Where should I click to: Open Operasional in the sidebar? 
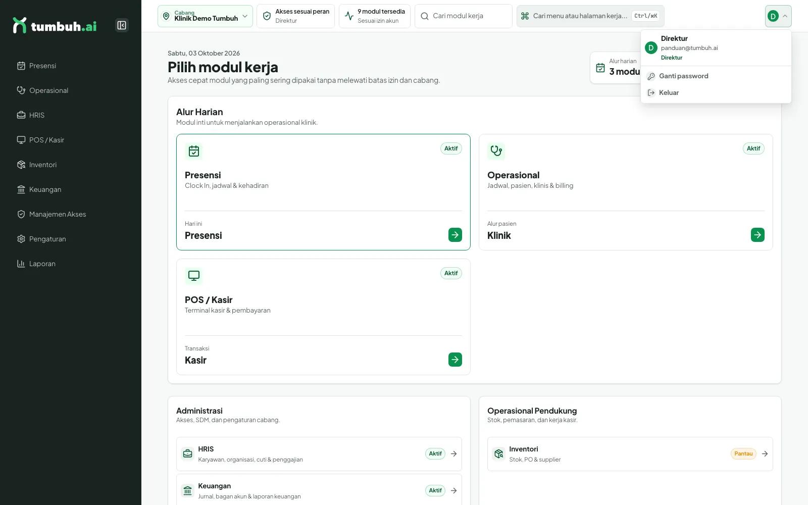(71, 90)
